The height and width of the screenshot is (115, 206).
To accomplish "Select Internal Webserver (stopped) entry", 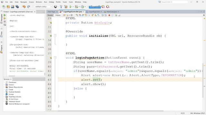I will click(x=19, y=104).
